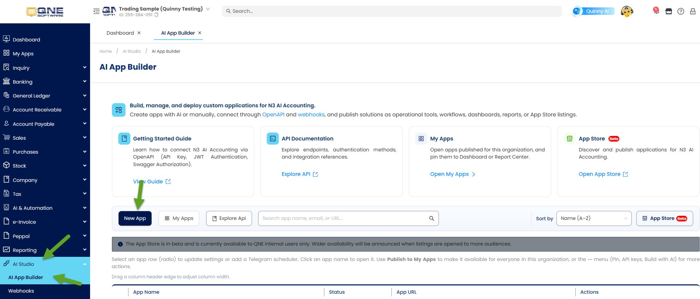Close the Dashboard tab
The width and height of the screenshot is (700, 299).
click(x=139, y=33)
